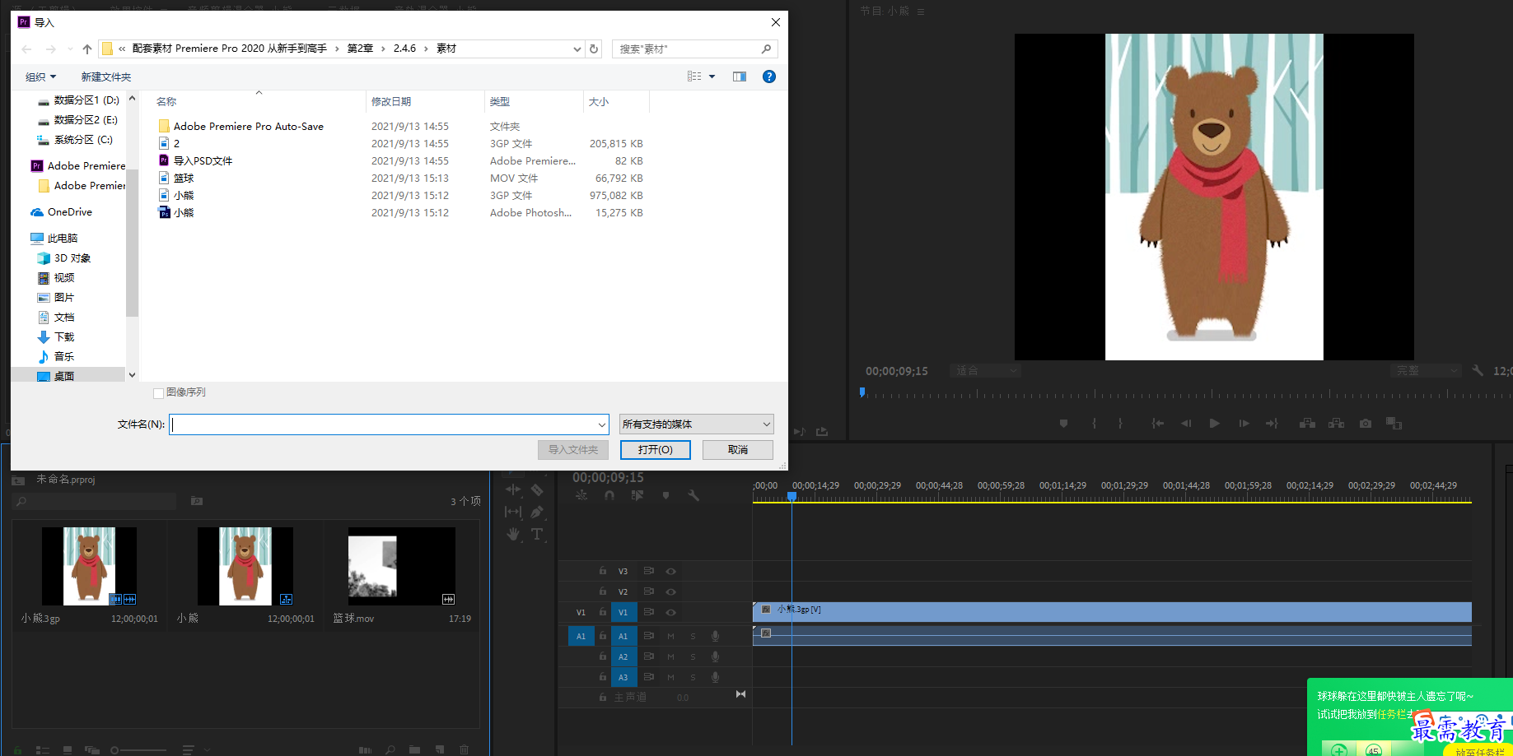1513x756 pixels.
Task: Go to Out point in Program monitor
Action: coord(1272,423)
